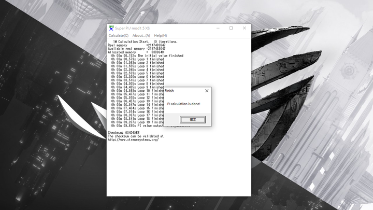Click the 'Loop 8 finished' line
Screen dimensions: 373x210
click(x=137, y=84)
